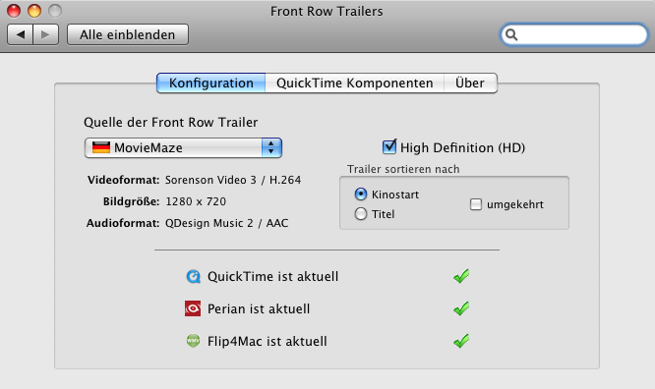Enable the umgekehrt checkbox
The height and width of the screenshot is (389, 655).
(x=476, y=204)
